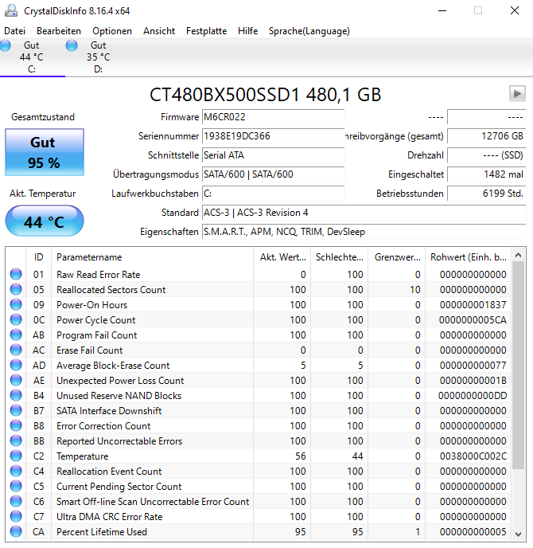The image size is (533, 548).
Task: Click the Eingeschaltet value 1482 mal
Action: (487, 174)
